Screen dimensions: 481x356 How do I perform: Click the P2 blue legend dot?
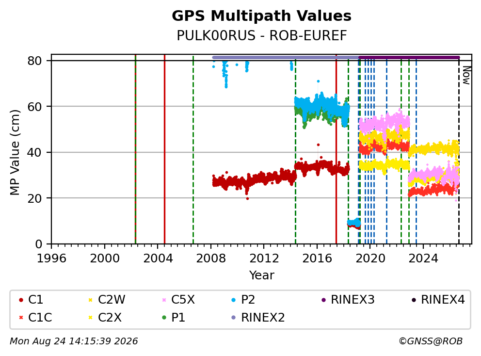(x=233, y=300)
